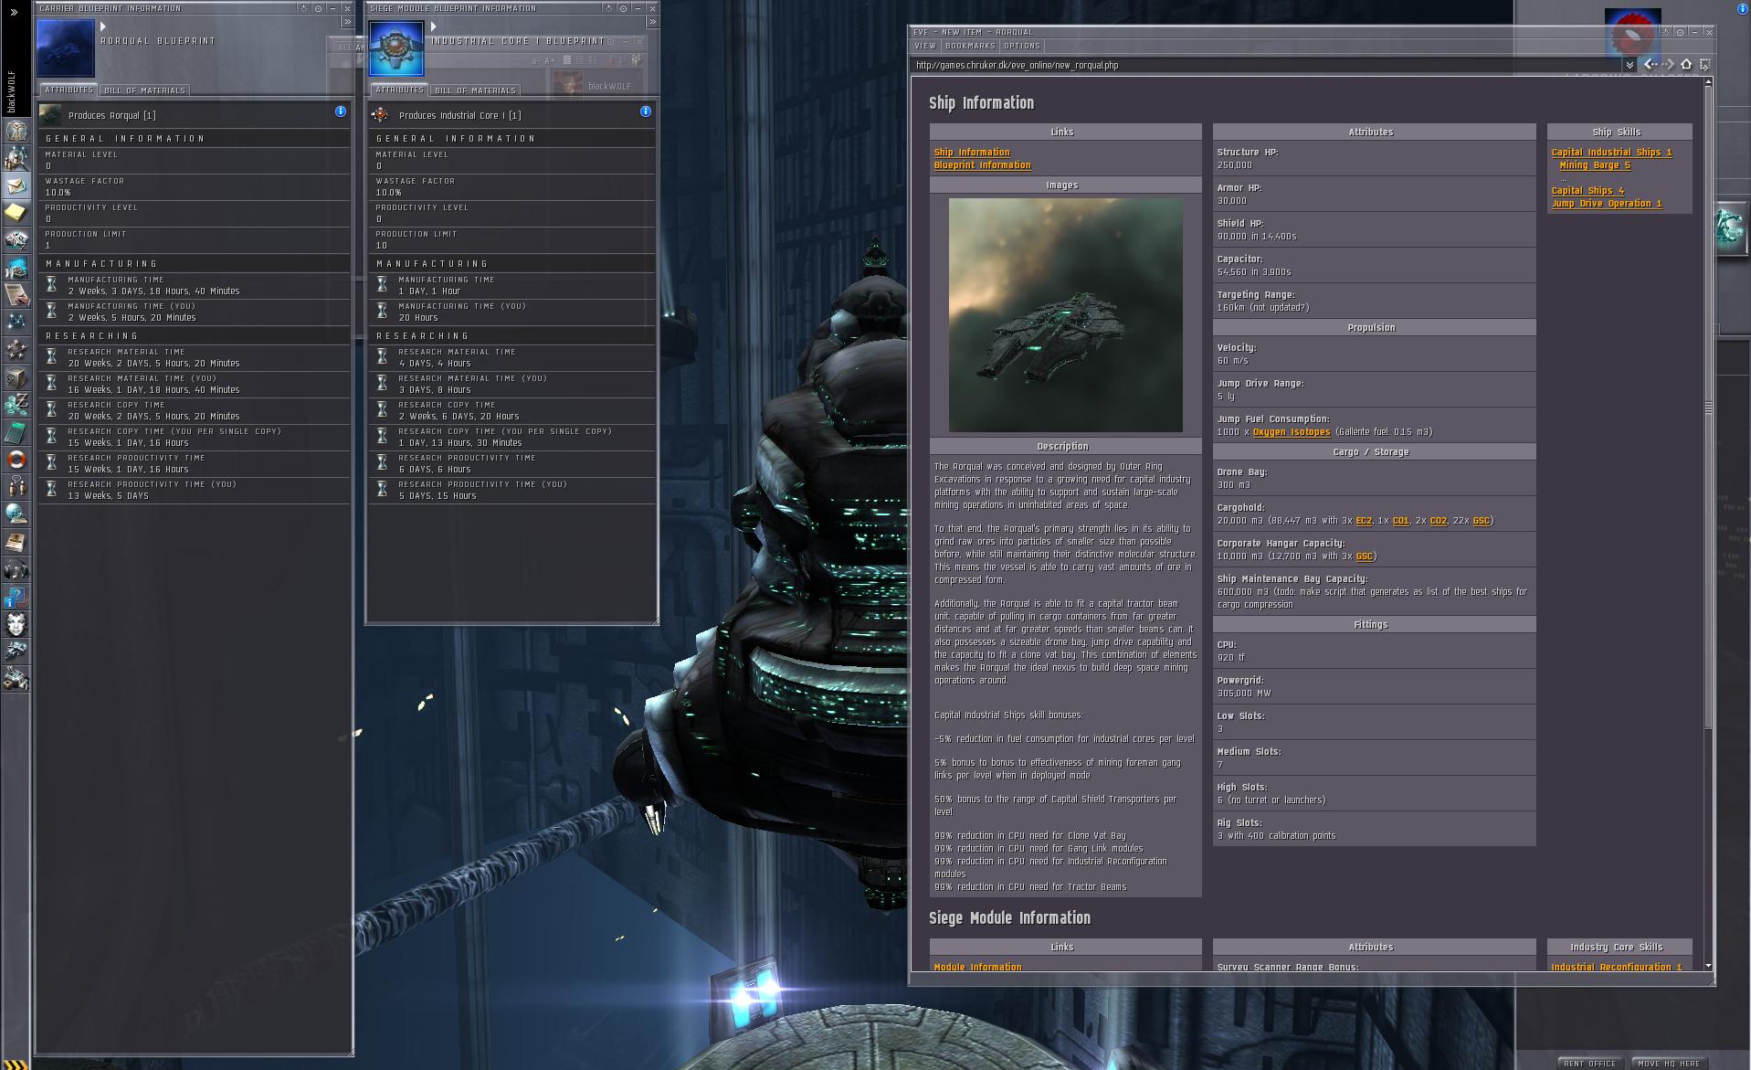The width and height of the screenshot is (1751, 1070).
Task: Pin the Carrier Blueprint Information window
Action: pyautogui.click(x=318, y=8)
